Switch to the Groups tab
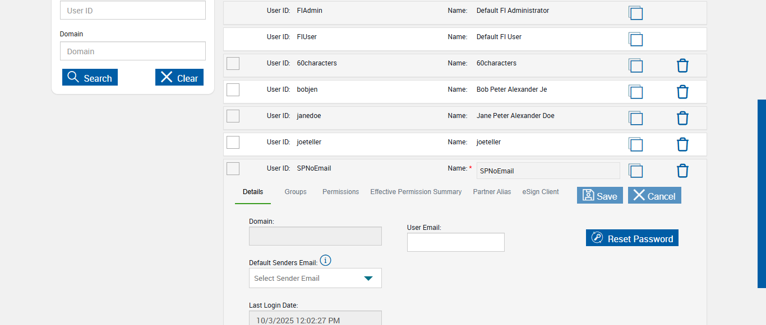The width and height of the screenshot is (766, 325). click(296, 192)
